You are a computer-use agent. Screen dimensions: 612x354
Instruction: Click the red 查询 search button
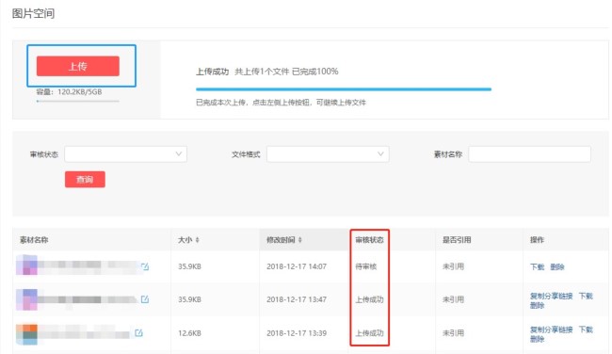pos(85,180)
